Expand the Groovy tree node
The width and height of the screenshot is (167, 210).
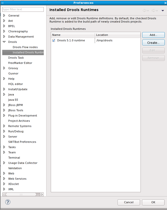pyautogui.click(x=4, y=68)
